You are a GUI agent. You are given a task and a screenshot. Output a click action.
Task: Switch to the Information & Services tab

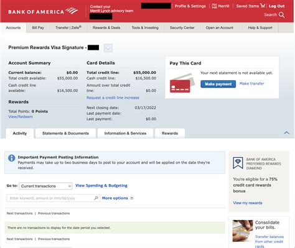pos(125,133)
